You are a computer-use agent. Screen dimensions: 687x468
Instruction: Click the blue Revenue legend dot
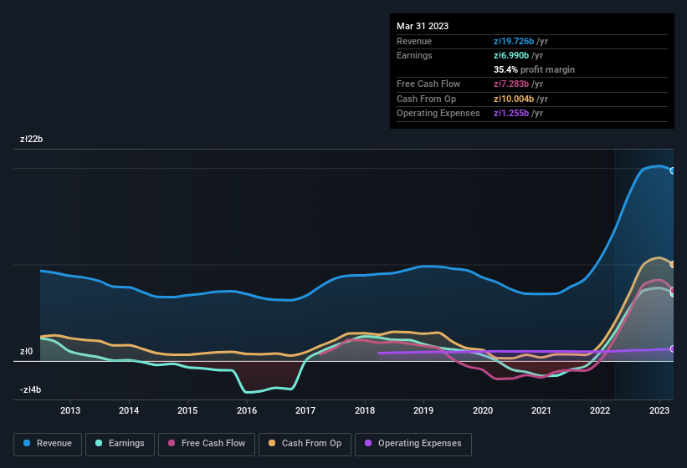click(x=28, y=444)
